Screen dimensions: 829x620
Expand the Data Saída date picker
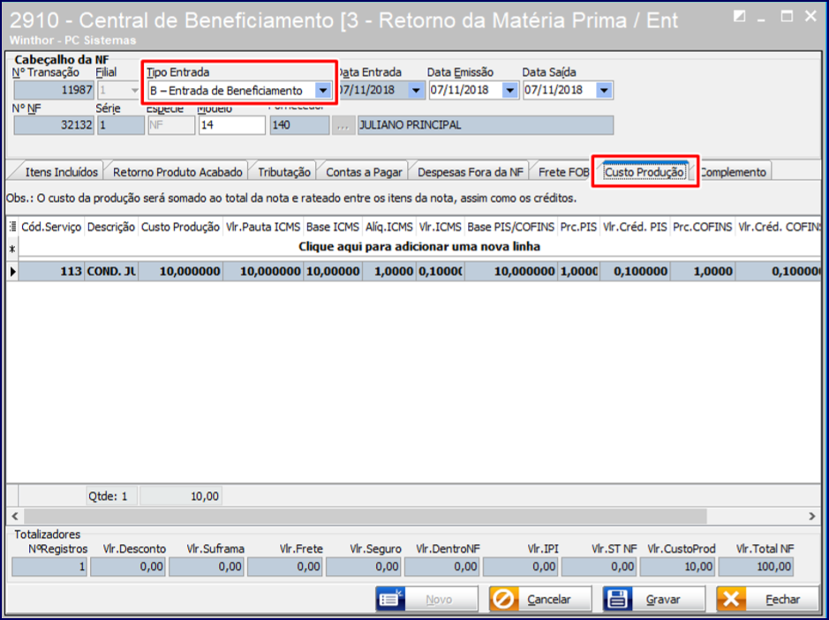(x=604, y=90)
